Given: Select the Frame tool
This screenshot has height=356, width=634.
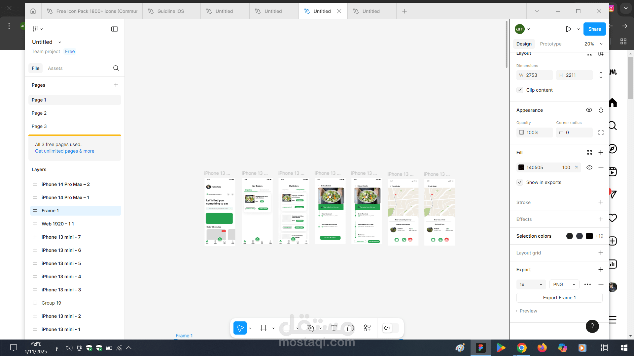Looking at the screenshot, I should [x=264, y=328].
